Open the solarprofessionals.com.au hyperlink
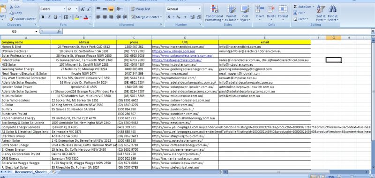Screen dimensions: 375x178 pos(182,55)
